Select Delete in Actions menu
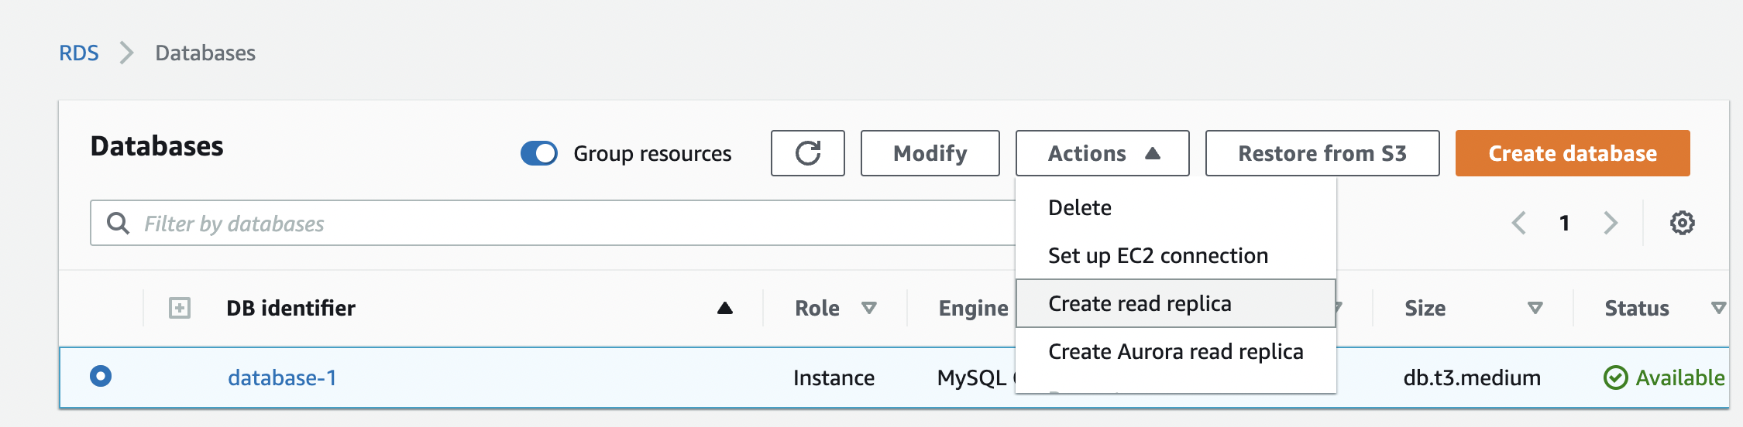 1080,207
